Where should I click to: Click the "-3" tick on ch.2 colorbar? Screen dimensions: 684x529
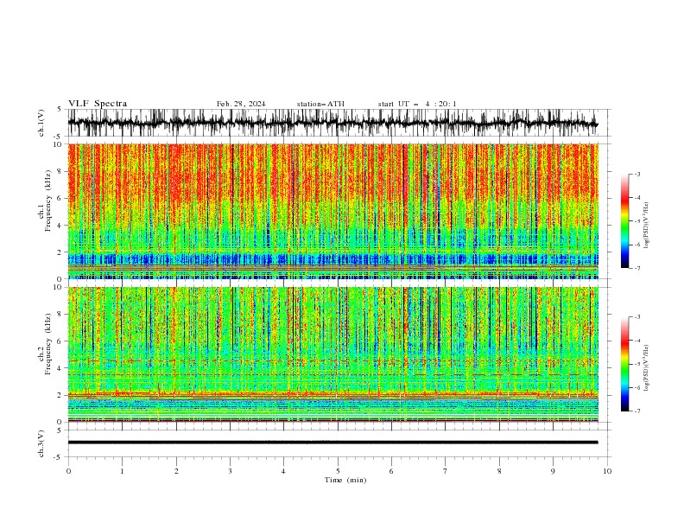pyautogui.click(x=637, y=317)
